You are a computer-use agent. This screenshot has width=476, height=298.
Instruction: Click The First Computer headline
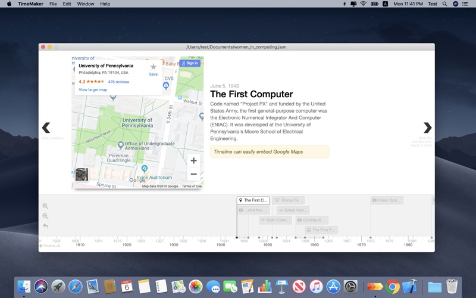pos(251,94)
